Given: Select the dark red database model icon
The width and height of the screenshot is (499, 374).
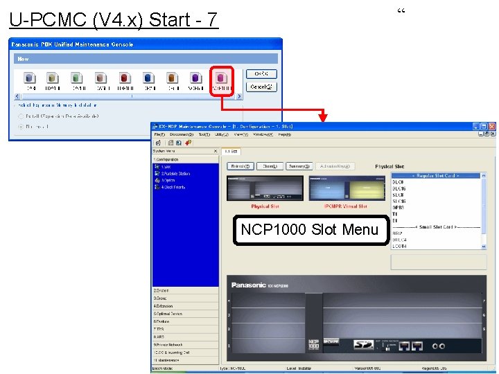Looking at the screenshot, I should coord(125,78).
